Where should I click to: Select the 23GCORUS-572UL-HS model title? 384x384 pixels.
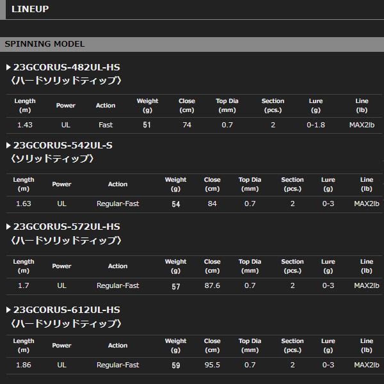pos(67,227)
